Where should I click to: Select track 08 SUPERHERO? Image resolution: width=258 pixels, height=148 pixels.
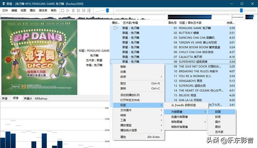pyautogui.click(x=173, y=62)
